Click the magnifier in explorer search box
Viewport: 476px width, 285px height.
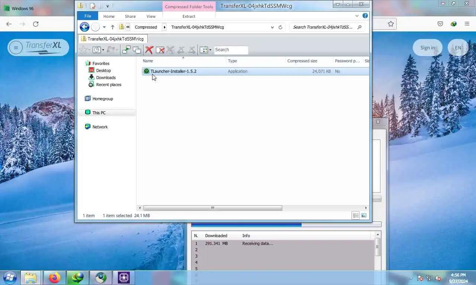point(359,27)
